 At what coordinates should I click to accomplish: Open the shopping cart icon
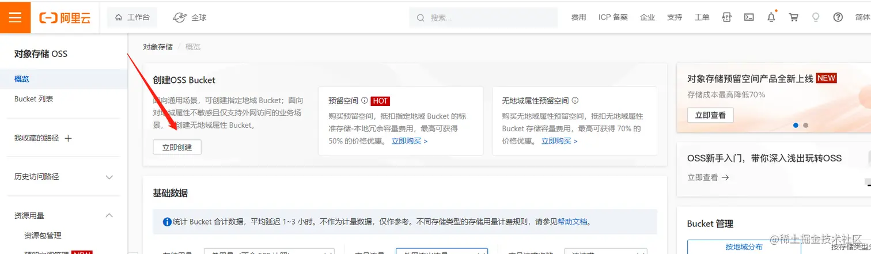tap(794, 17)
